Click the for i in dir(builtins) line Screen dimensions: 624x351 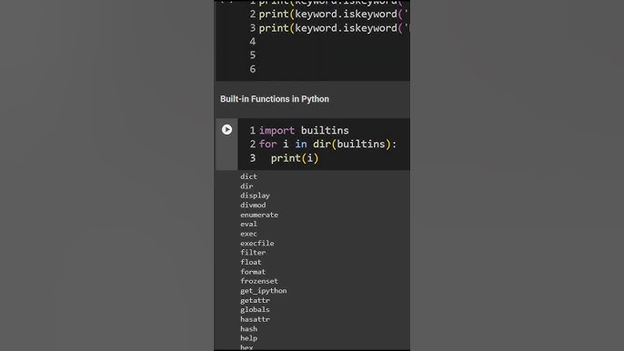pos(327,144)
